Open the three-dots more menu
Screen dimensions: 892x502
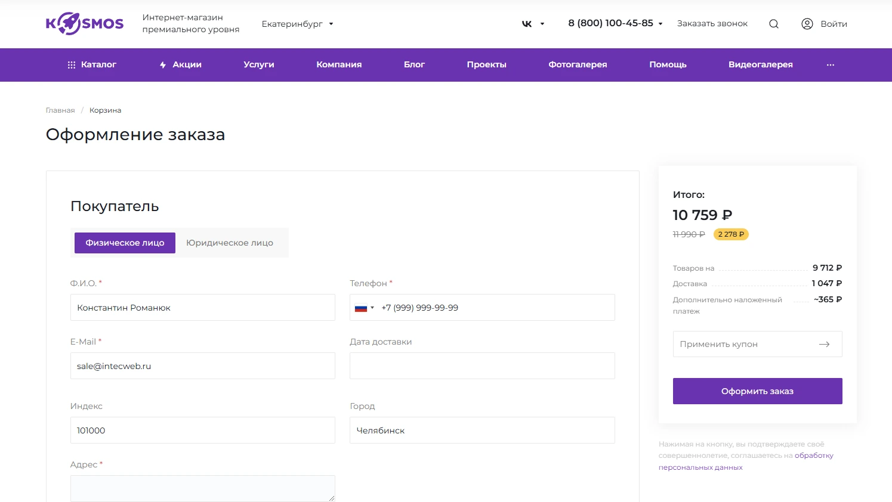tap(830, 65)
